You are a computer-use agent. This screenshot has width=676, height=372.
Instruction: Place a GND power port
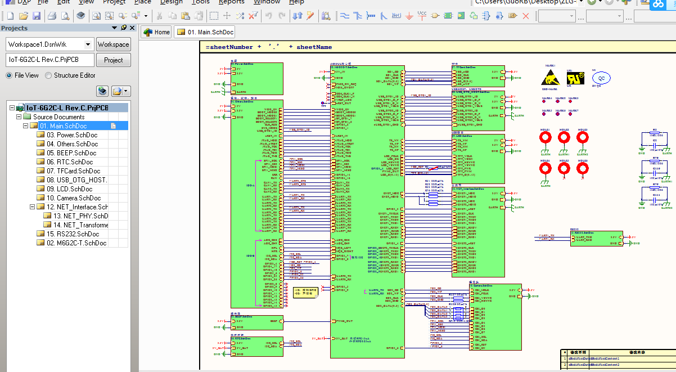coord(409,16)
